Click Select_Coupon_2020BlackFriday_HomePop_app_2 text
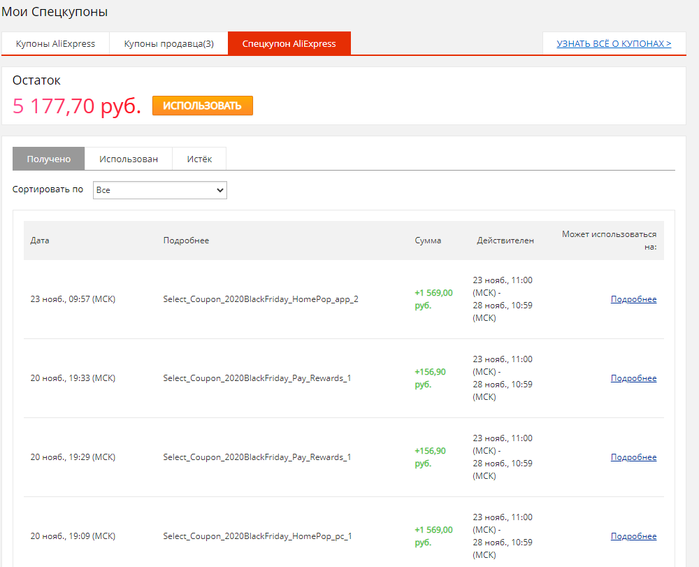Image resolution: width=699 pixels, height=567 pixels. pos(261,299)
